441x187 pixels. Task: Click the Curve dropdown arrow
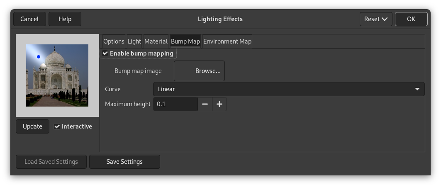point(417,89)
